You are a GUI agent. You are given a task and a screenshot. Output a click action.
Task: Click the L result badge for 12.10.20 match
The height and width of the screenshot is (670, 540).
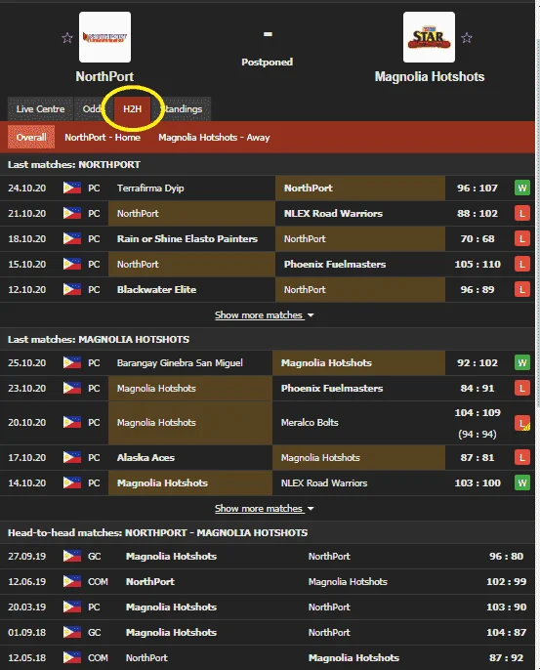(x=522, y=289)
